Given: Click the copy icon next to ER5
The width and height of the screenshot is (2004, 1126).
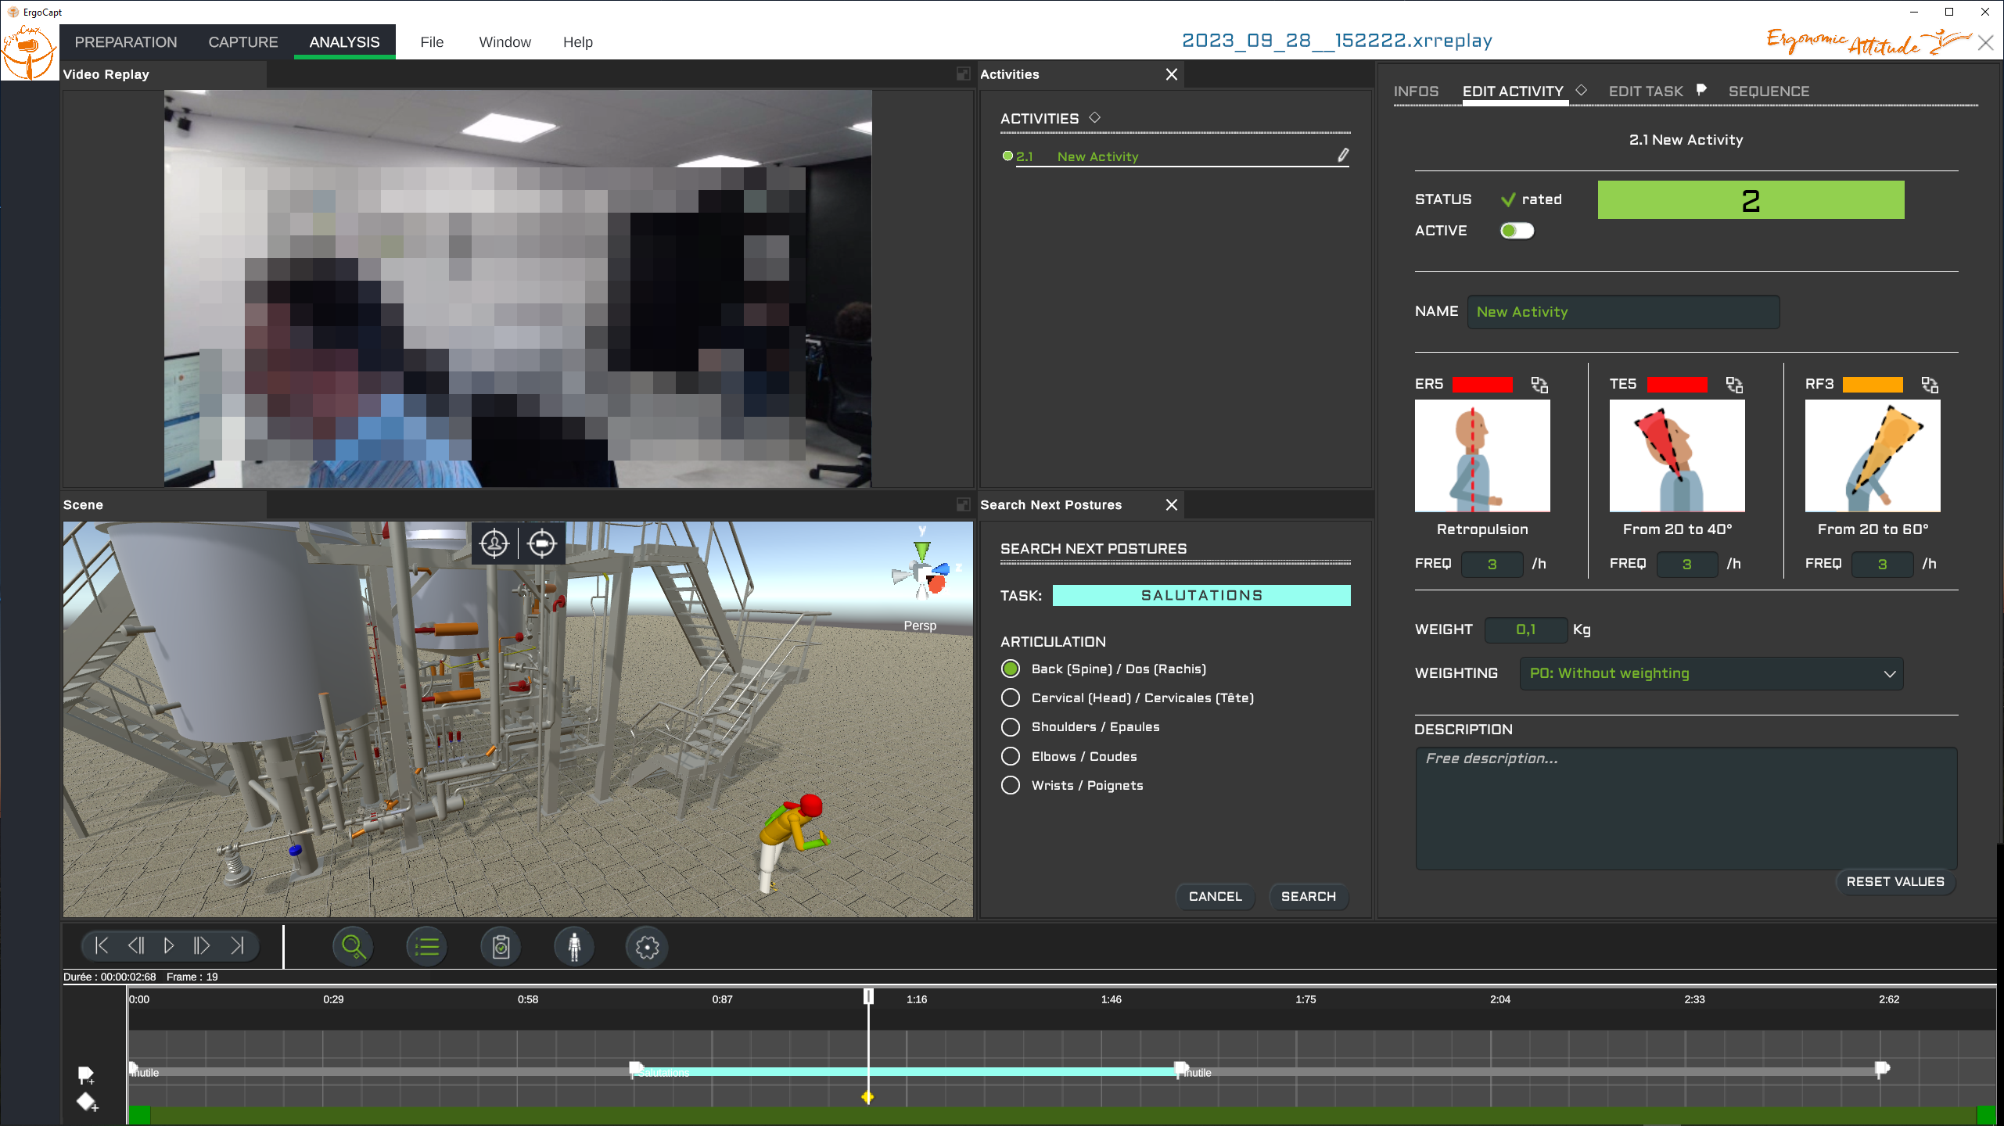Looking at the screenshot, I should click(1539, 385).
